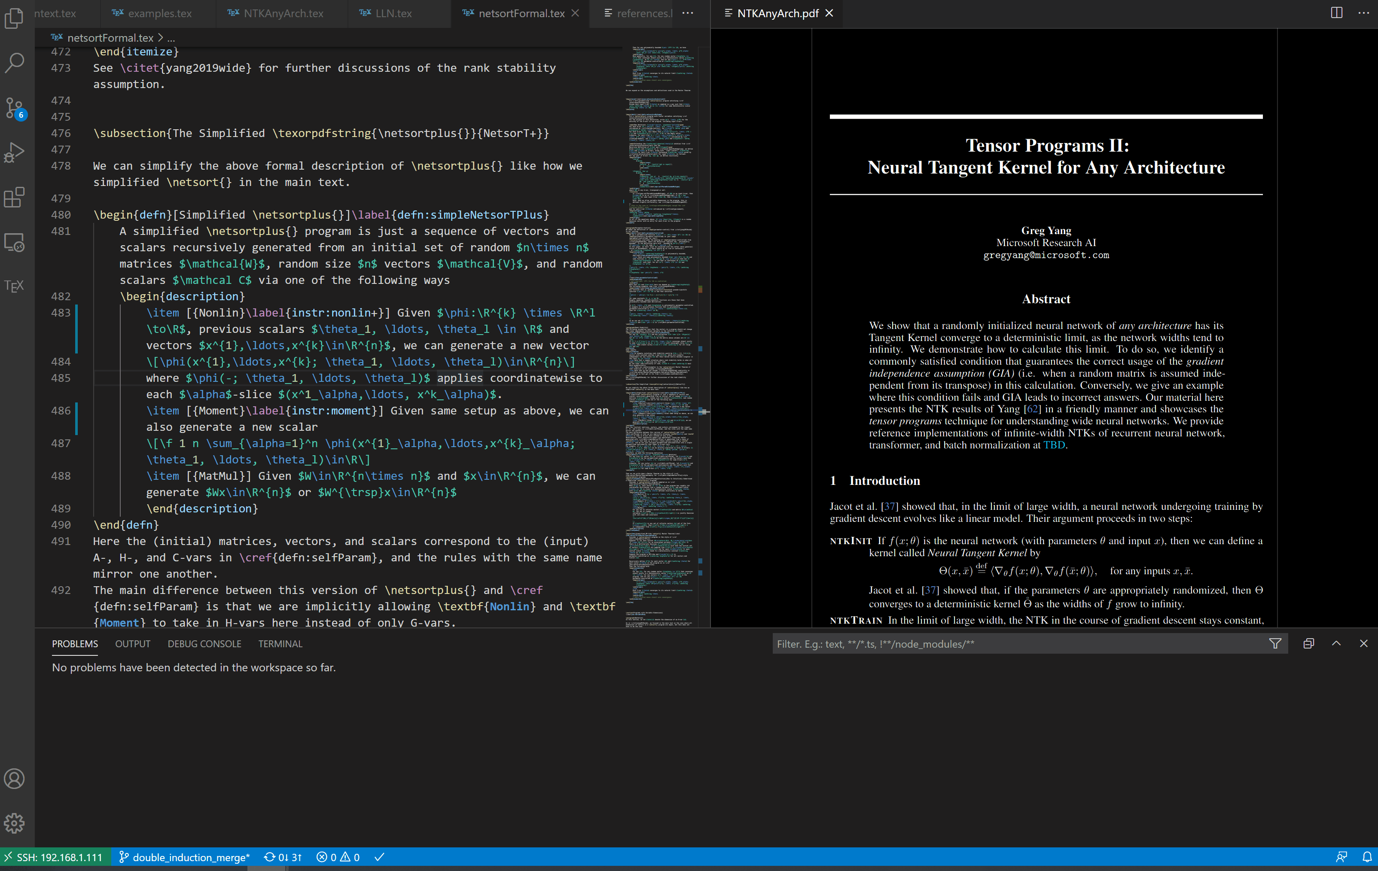Viewport: 1378px width, 871px height.
Task: Open SSH remote connection menu
Action: point(53,857)
